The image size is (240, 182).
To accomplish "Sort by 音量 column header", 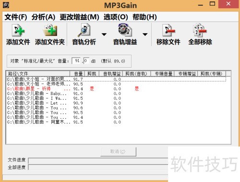I will 77,73.
